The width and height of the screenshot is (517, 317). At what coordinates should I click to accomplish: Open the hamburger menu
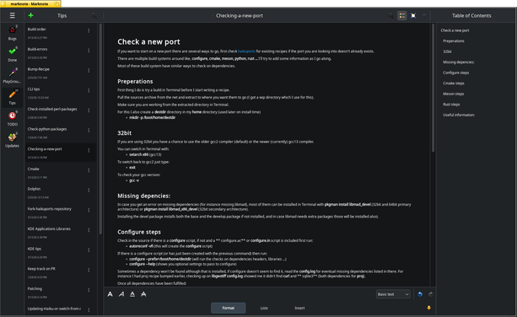tap(12, 15)
